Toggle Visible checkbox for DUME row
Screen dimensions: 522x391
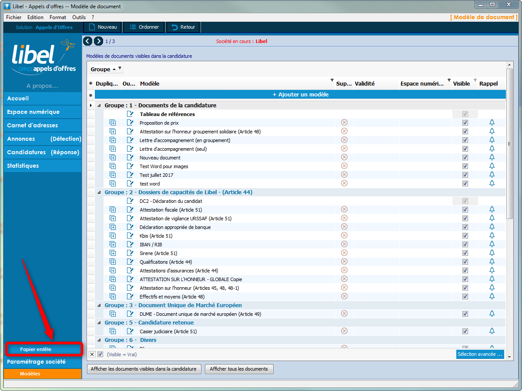pos(465,314)
